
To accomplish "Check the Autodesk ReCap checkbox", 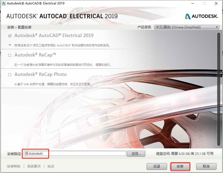I will [10, 55].
